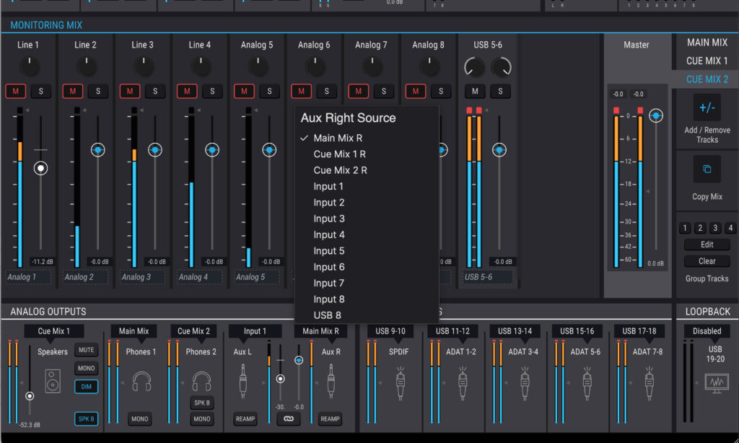Click the Aux L REAMP button

pyautogui.click(x=245, y=418)
